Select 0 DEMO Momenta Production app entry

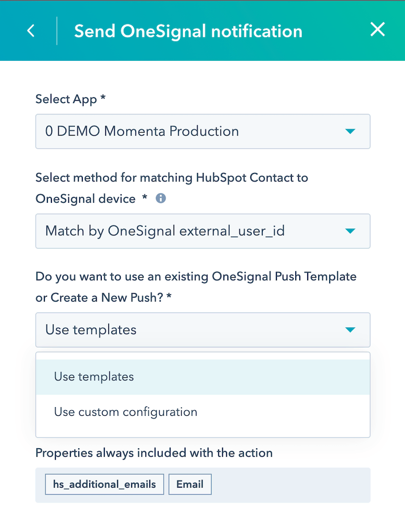click(x=141, y=131)
